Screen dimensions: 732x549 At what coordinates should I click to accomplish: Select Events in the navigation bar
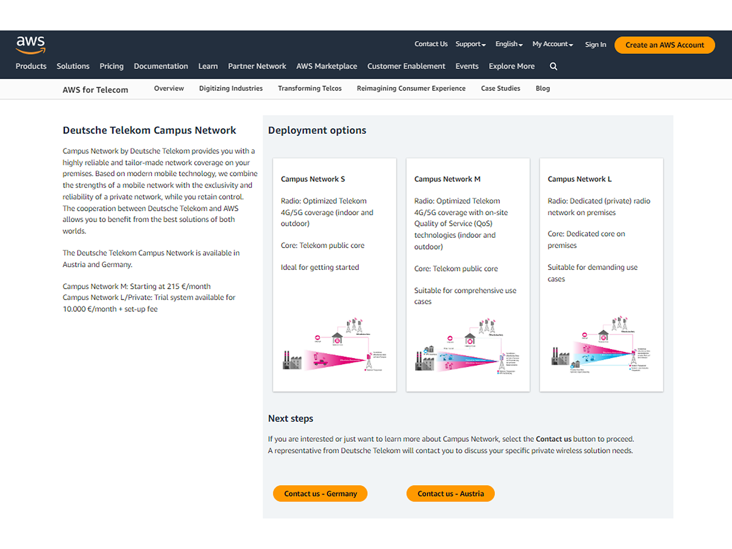point(467,66)
